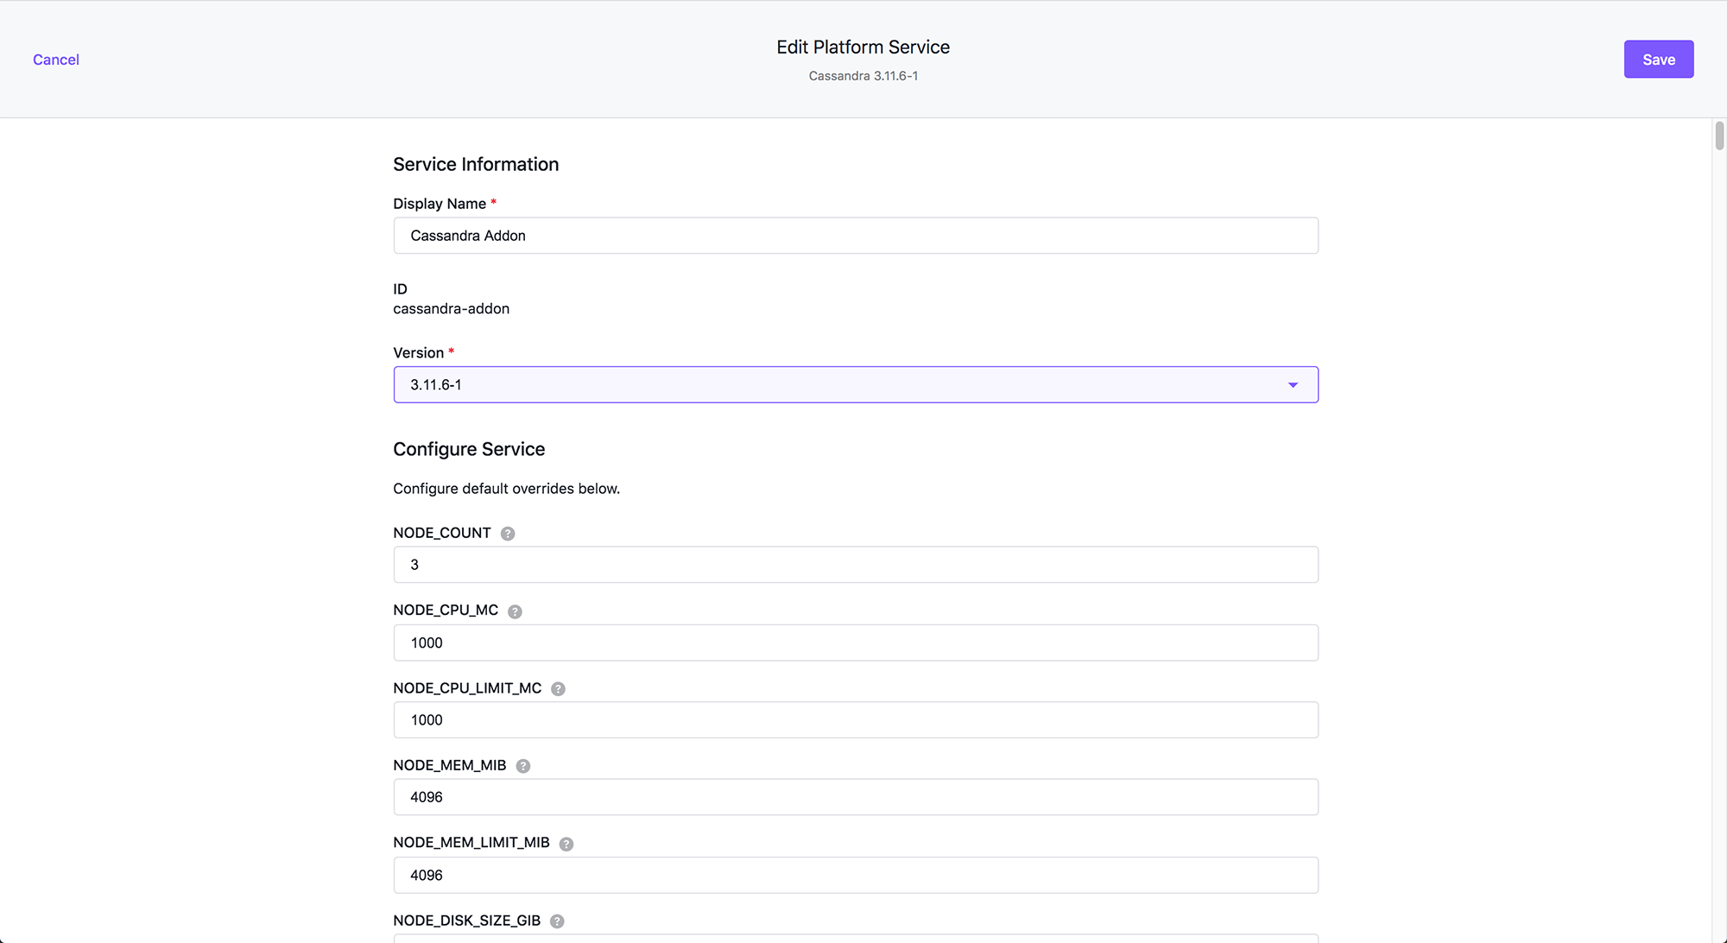Click the NODE_MEM_LIMIT_MIB input field
Viewport: 1727px width, 943px height.
(x=856, y=875)
